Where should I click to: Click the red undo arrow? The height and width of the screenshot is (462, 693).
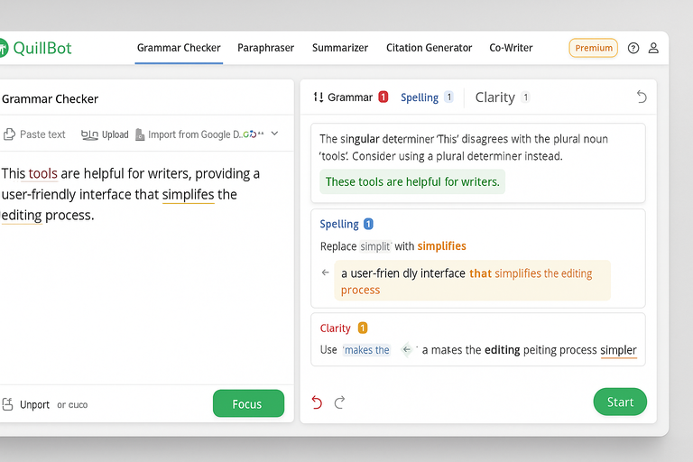coord(317,402)
